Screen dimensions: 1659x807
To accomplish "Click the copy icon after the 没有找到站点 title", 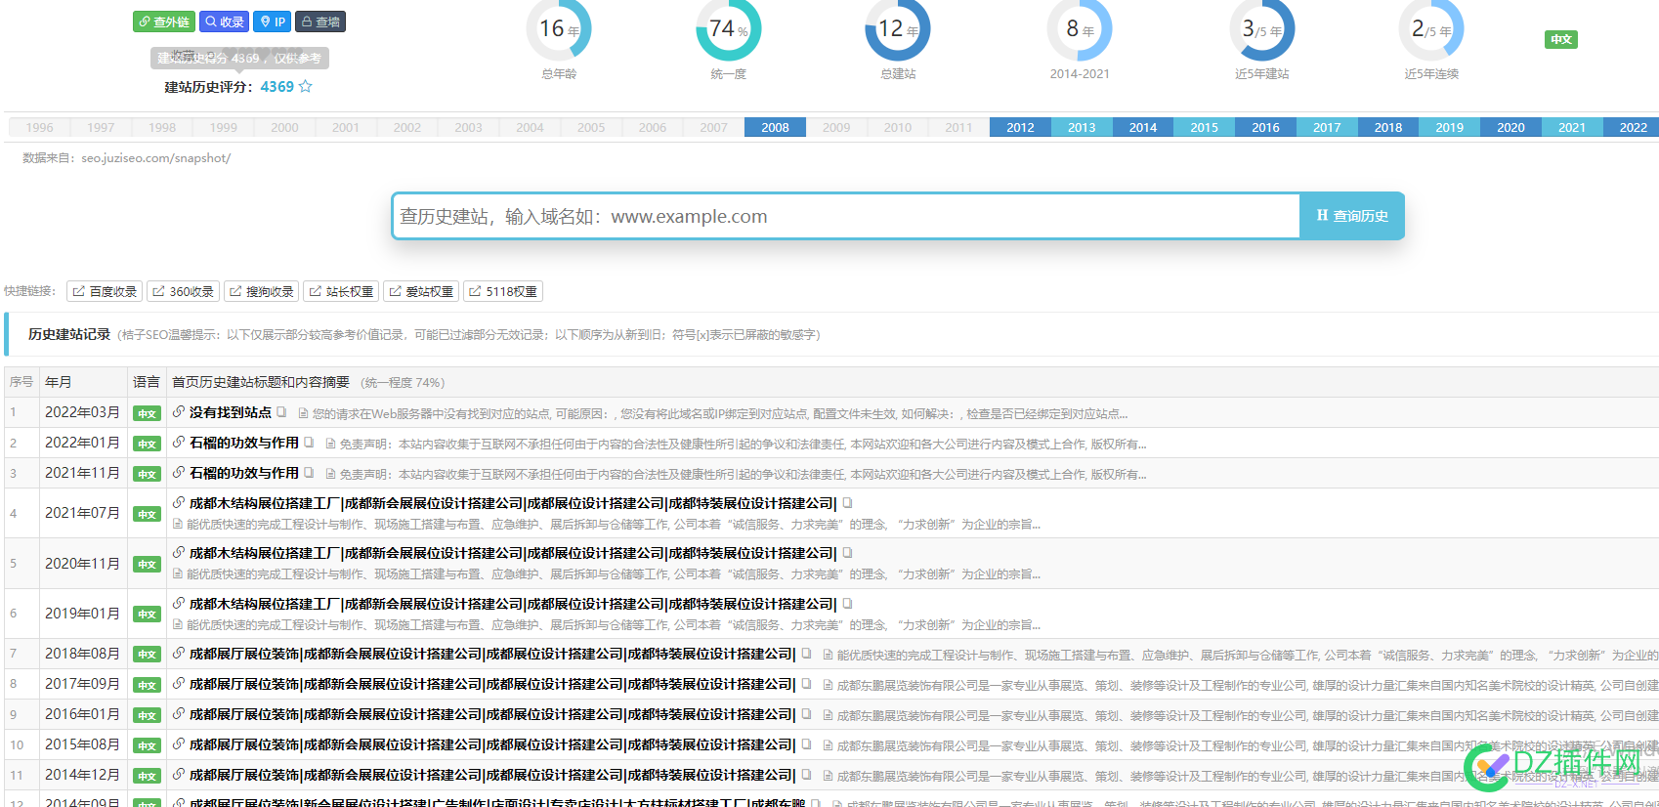I will (x=281, y=412).
